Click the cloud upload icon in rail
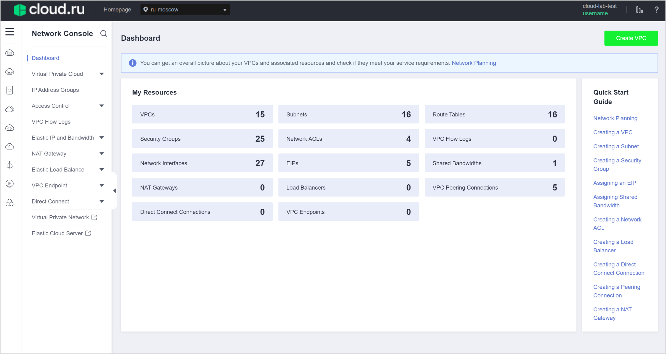666x354 pixels. (10, 128)
